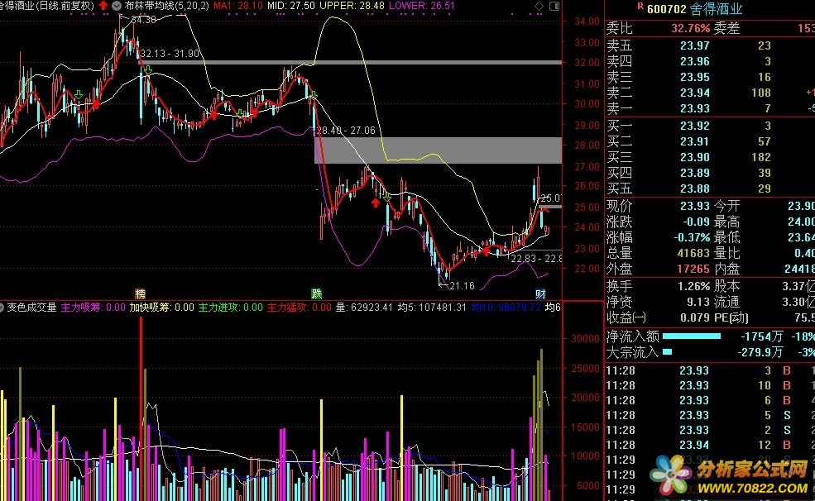The image size is (815, 501).
Task: Click the 收益(一) 0.079 value
Action: click(695, 317)
